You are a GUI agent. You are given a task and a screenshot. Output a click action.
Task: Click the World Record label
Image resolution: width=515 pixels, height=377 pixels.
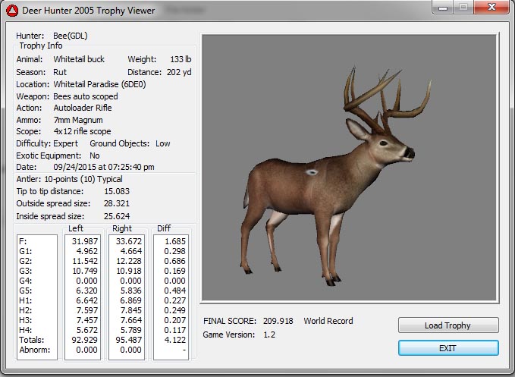(x=328, y=321)
